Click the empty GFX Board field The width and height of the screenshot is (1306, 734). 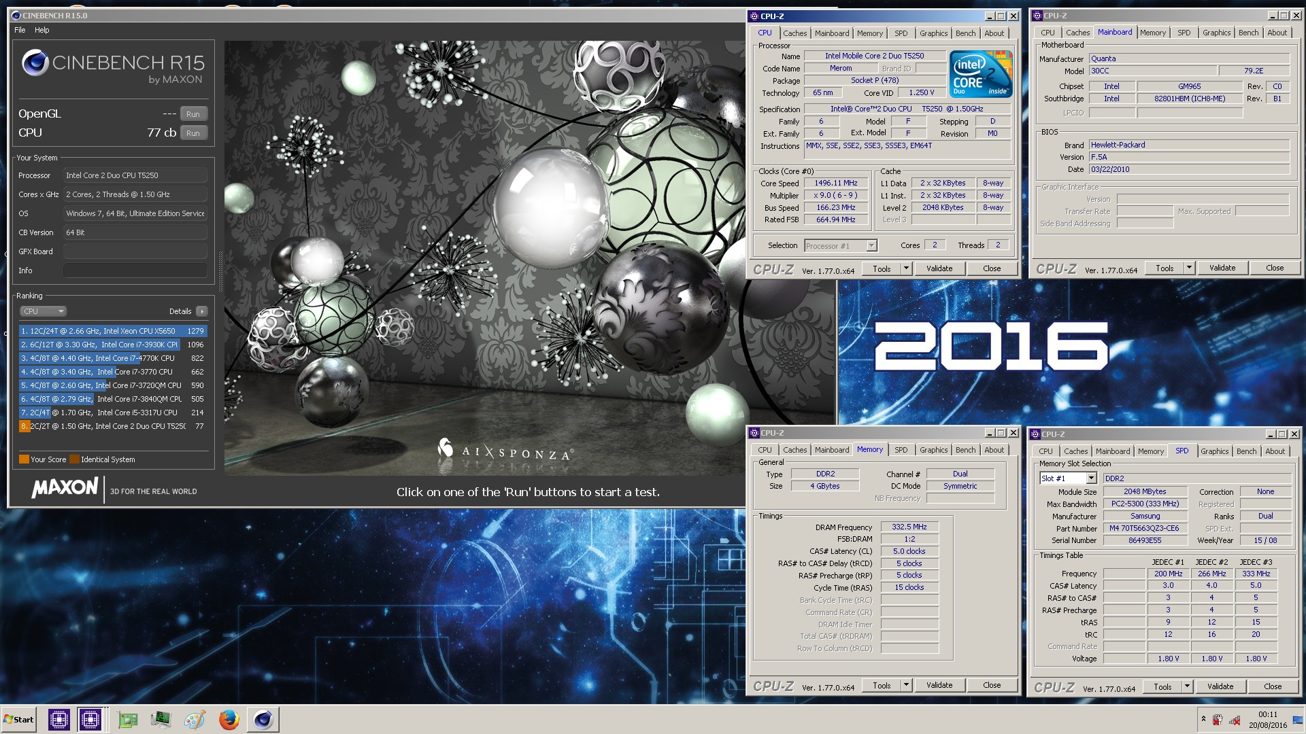[135, 251]
